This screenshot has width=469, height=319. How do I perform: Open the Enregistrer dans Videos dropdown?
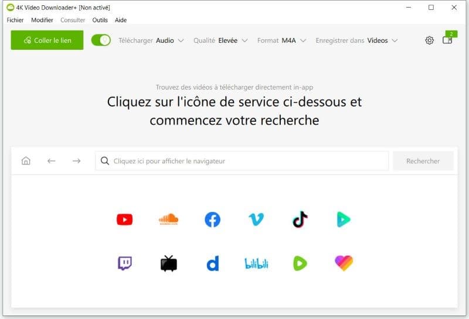click(356, 40)
